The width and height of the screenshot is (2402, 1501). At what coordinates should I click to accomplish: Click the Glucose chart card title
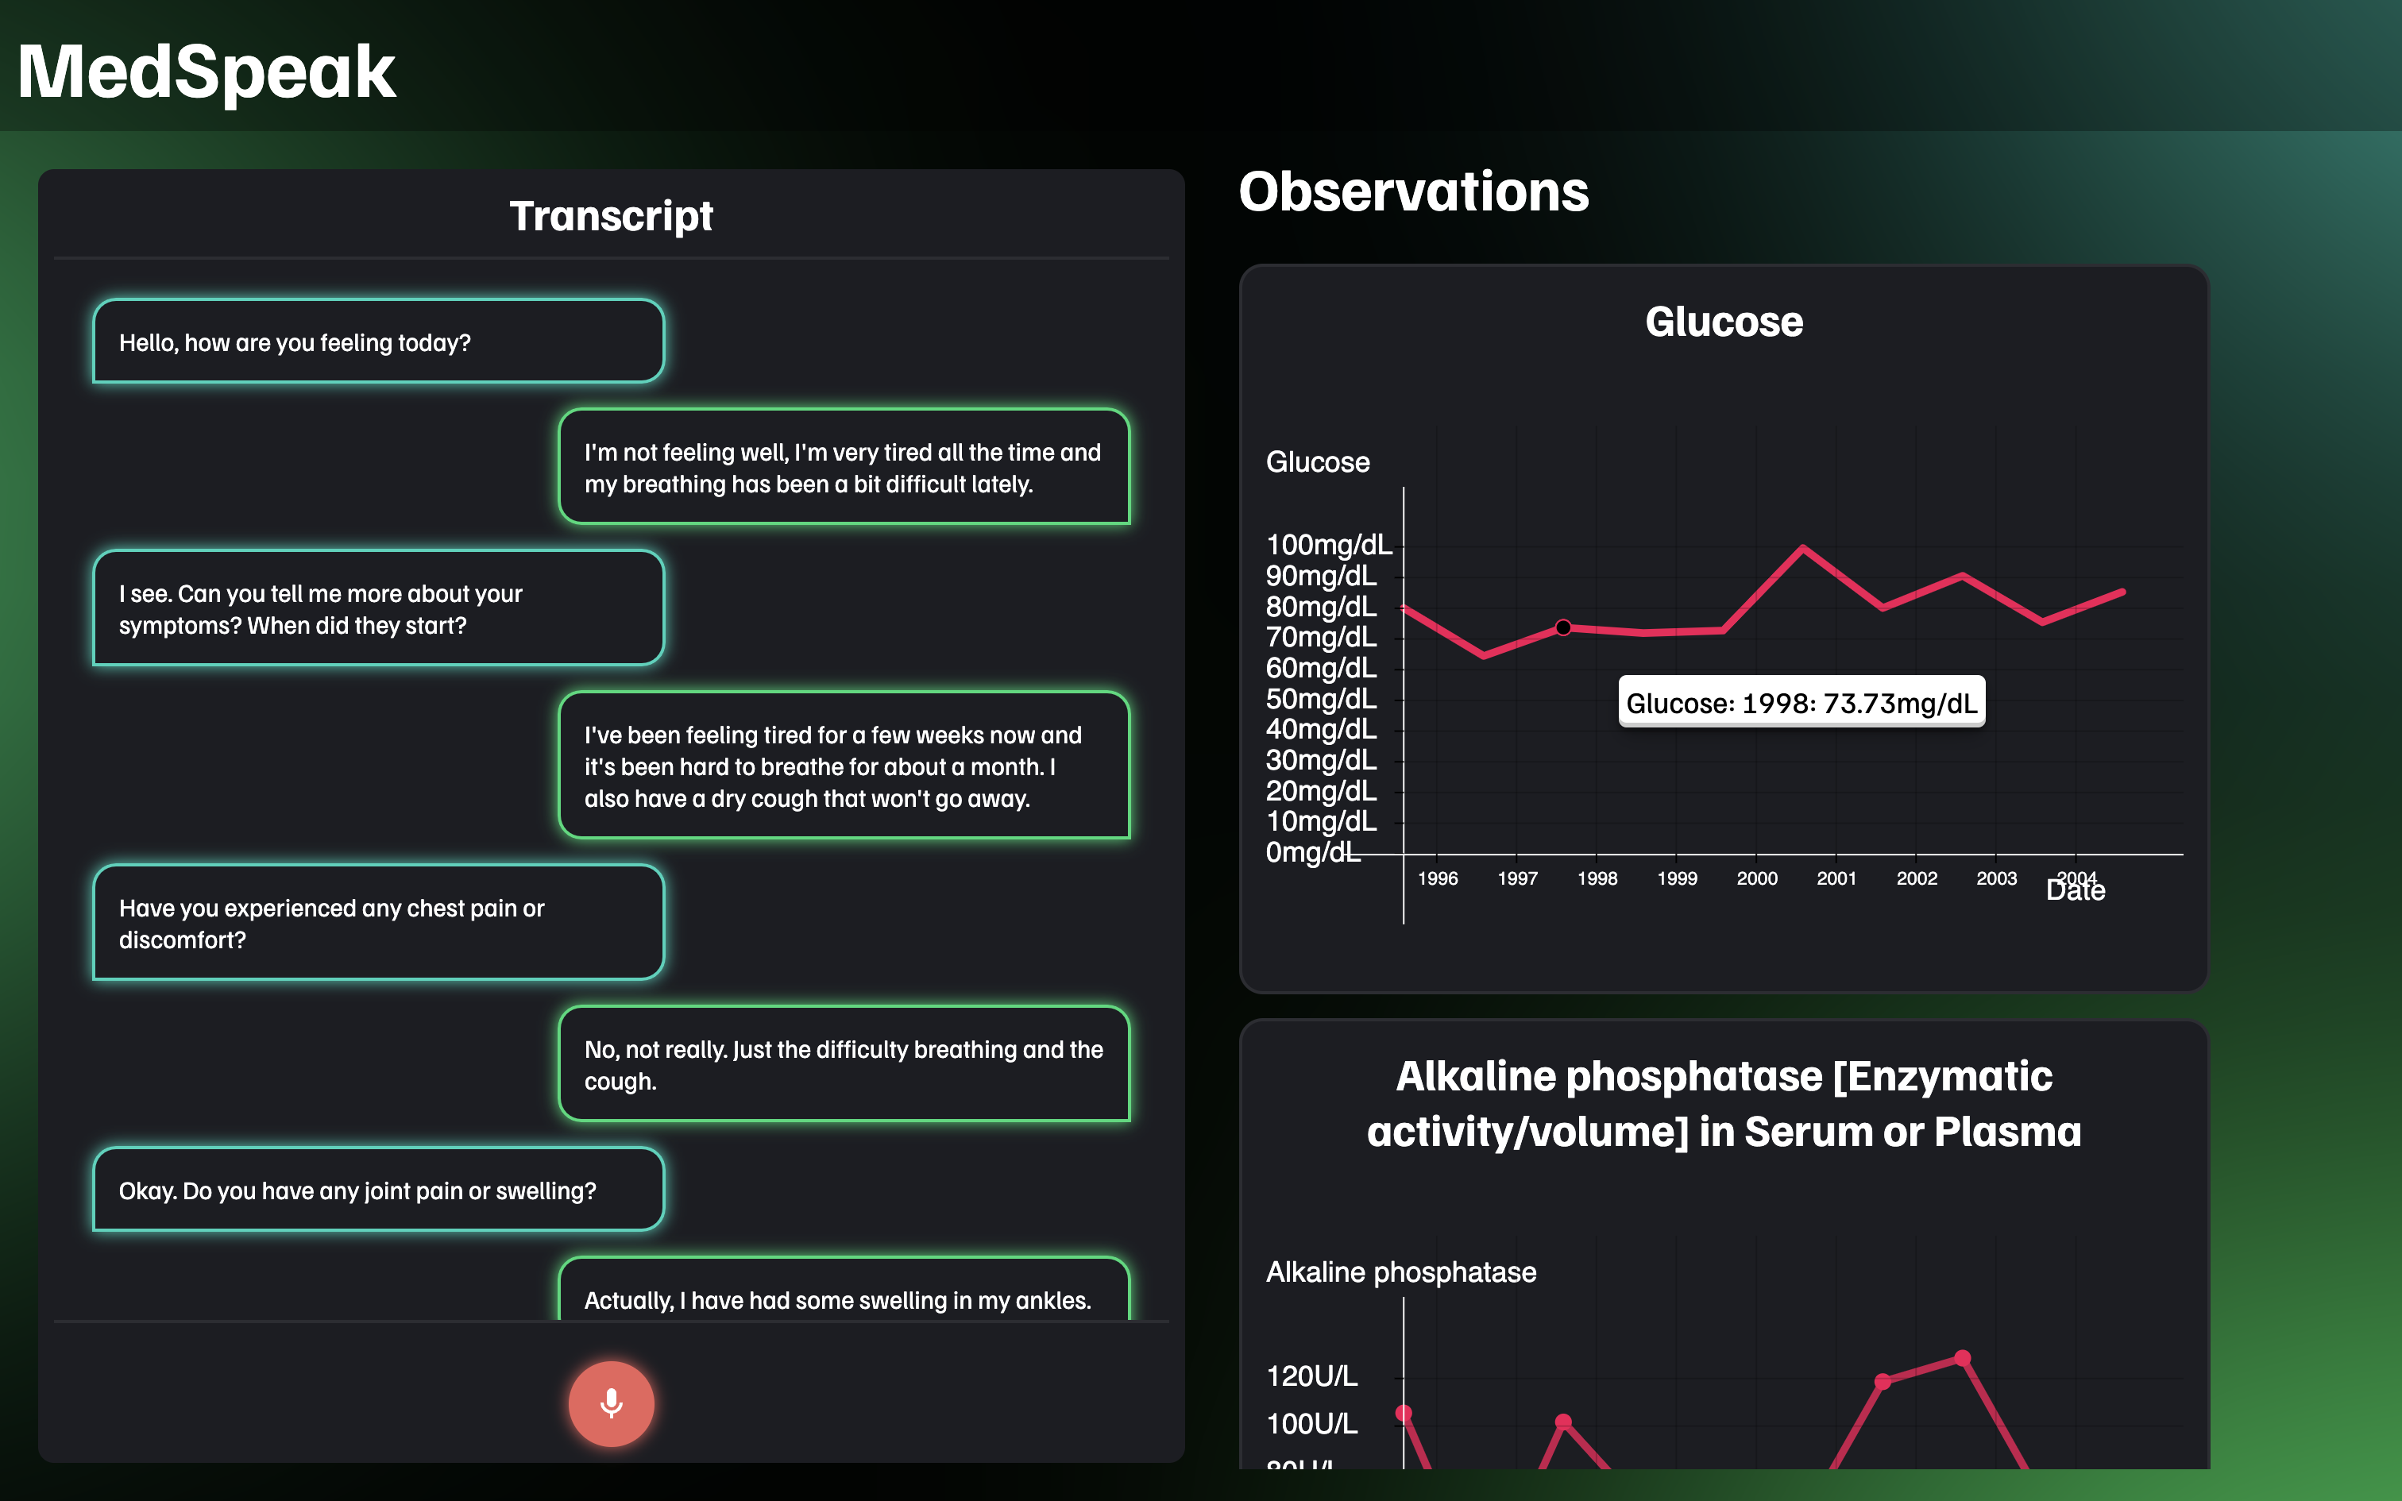(x=1723, y=322)
